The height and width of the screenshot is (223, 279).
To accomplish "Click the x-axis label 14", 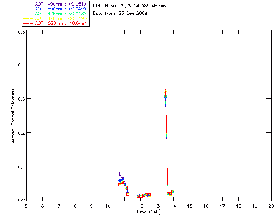I will pos(174,206).
